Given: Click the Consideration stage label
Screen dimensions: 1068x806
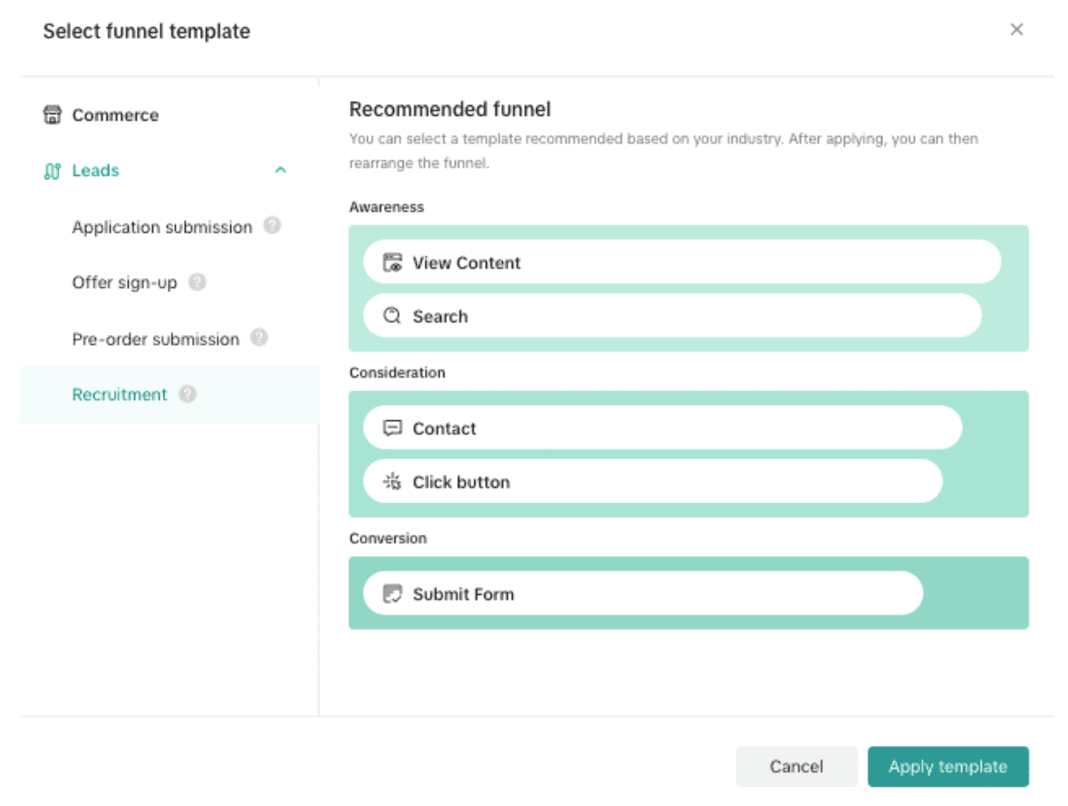Looking at the screenshot, I should coord(397,373).
